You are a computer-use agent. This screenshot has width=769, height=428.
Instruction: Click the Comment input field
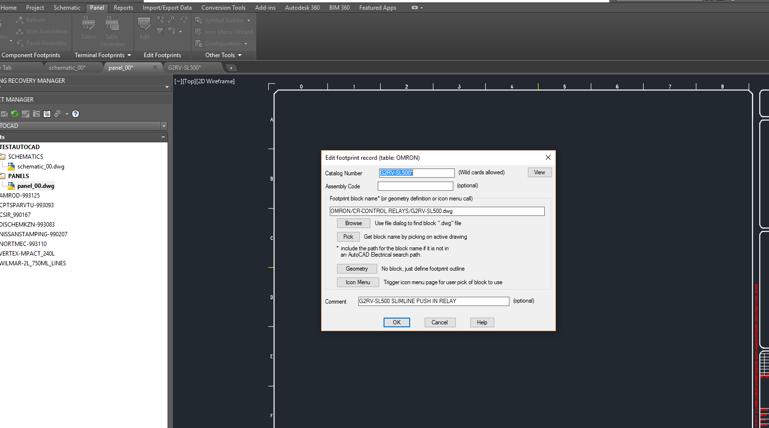433,301
